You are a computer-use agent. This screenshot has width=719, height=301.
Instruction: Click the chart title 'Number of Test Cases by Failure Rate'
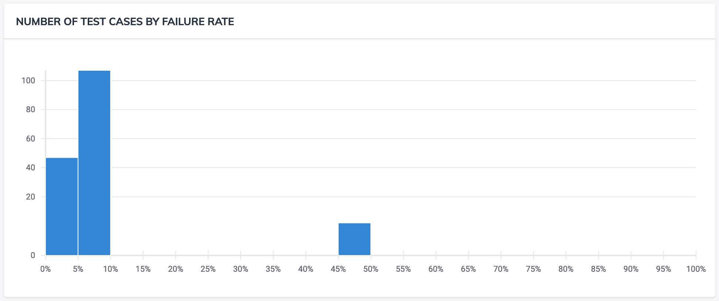(x=125, y=22)
